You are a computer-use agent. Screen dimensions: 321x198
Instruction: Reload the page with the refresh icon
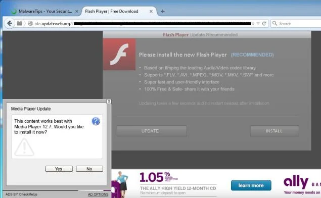point(264,24)
